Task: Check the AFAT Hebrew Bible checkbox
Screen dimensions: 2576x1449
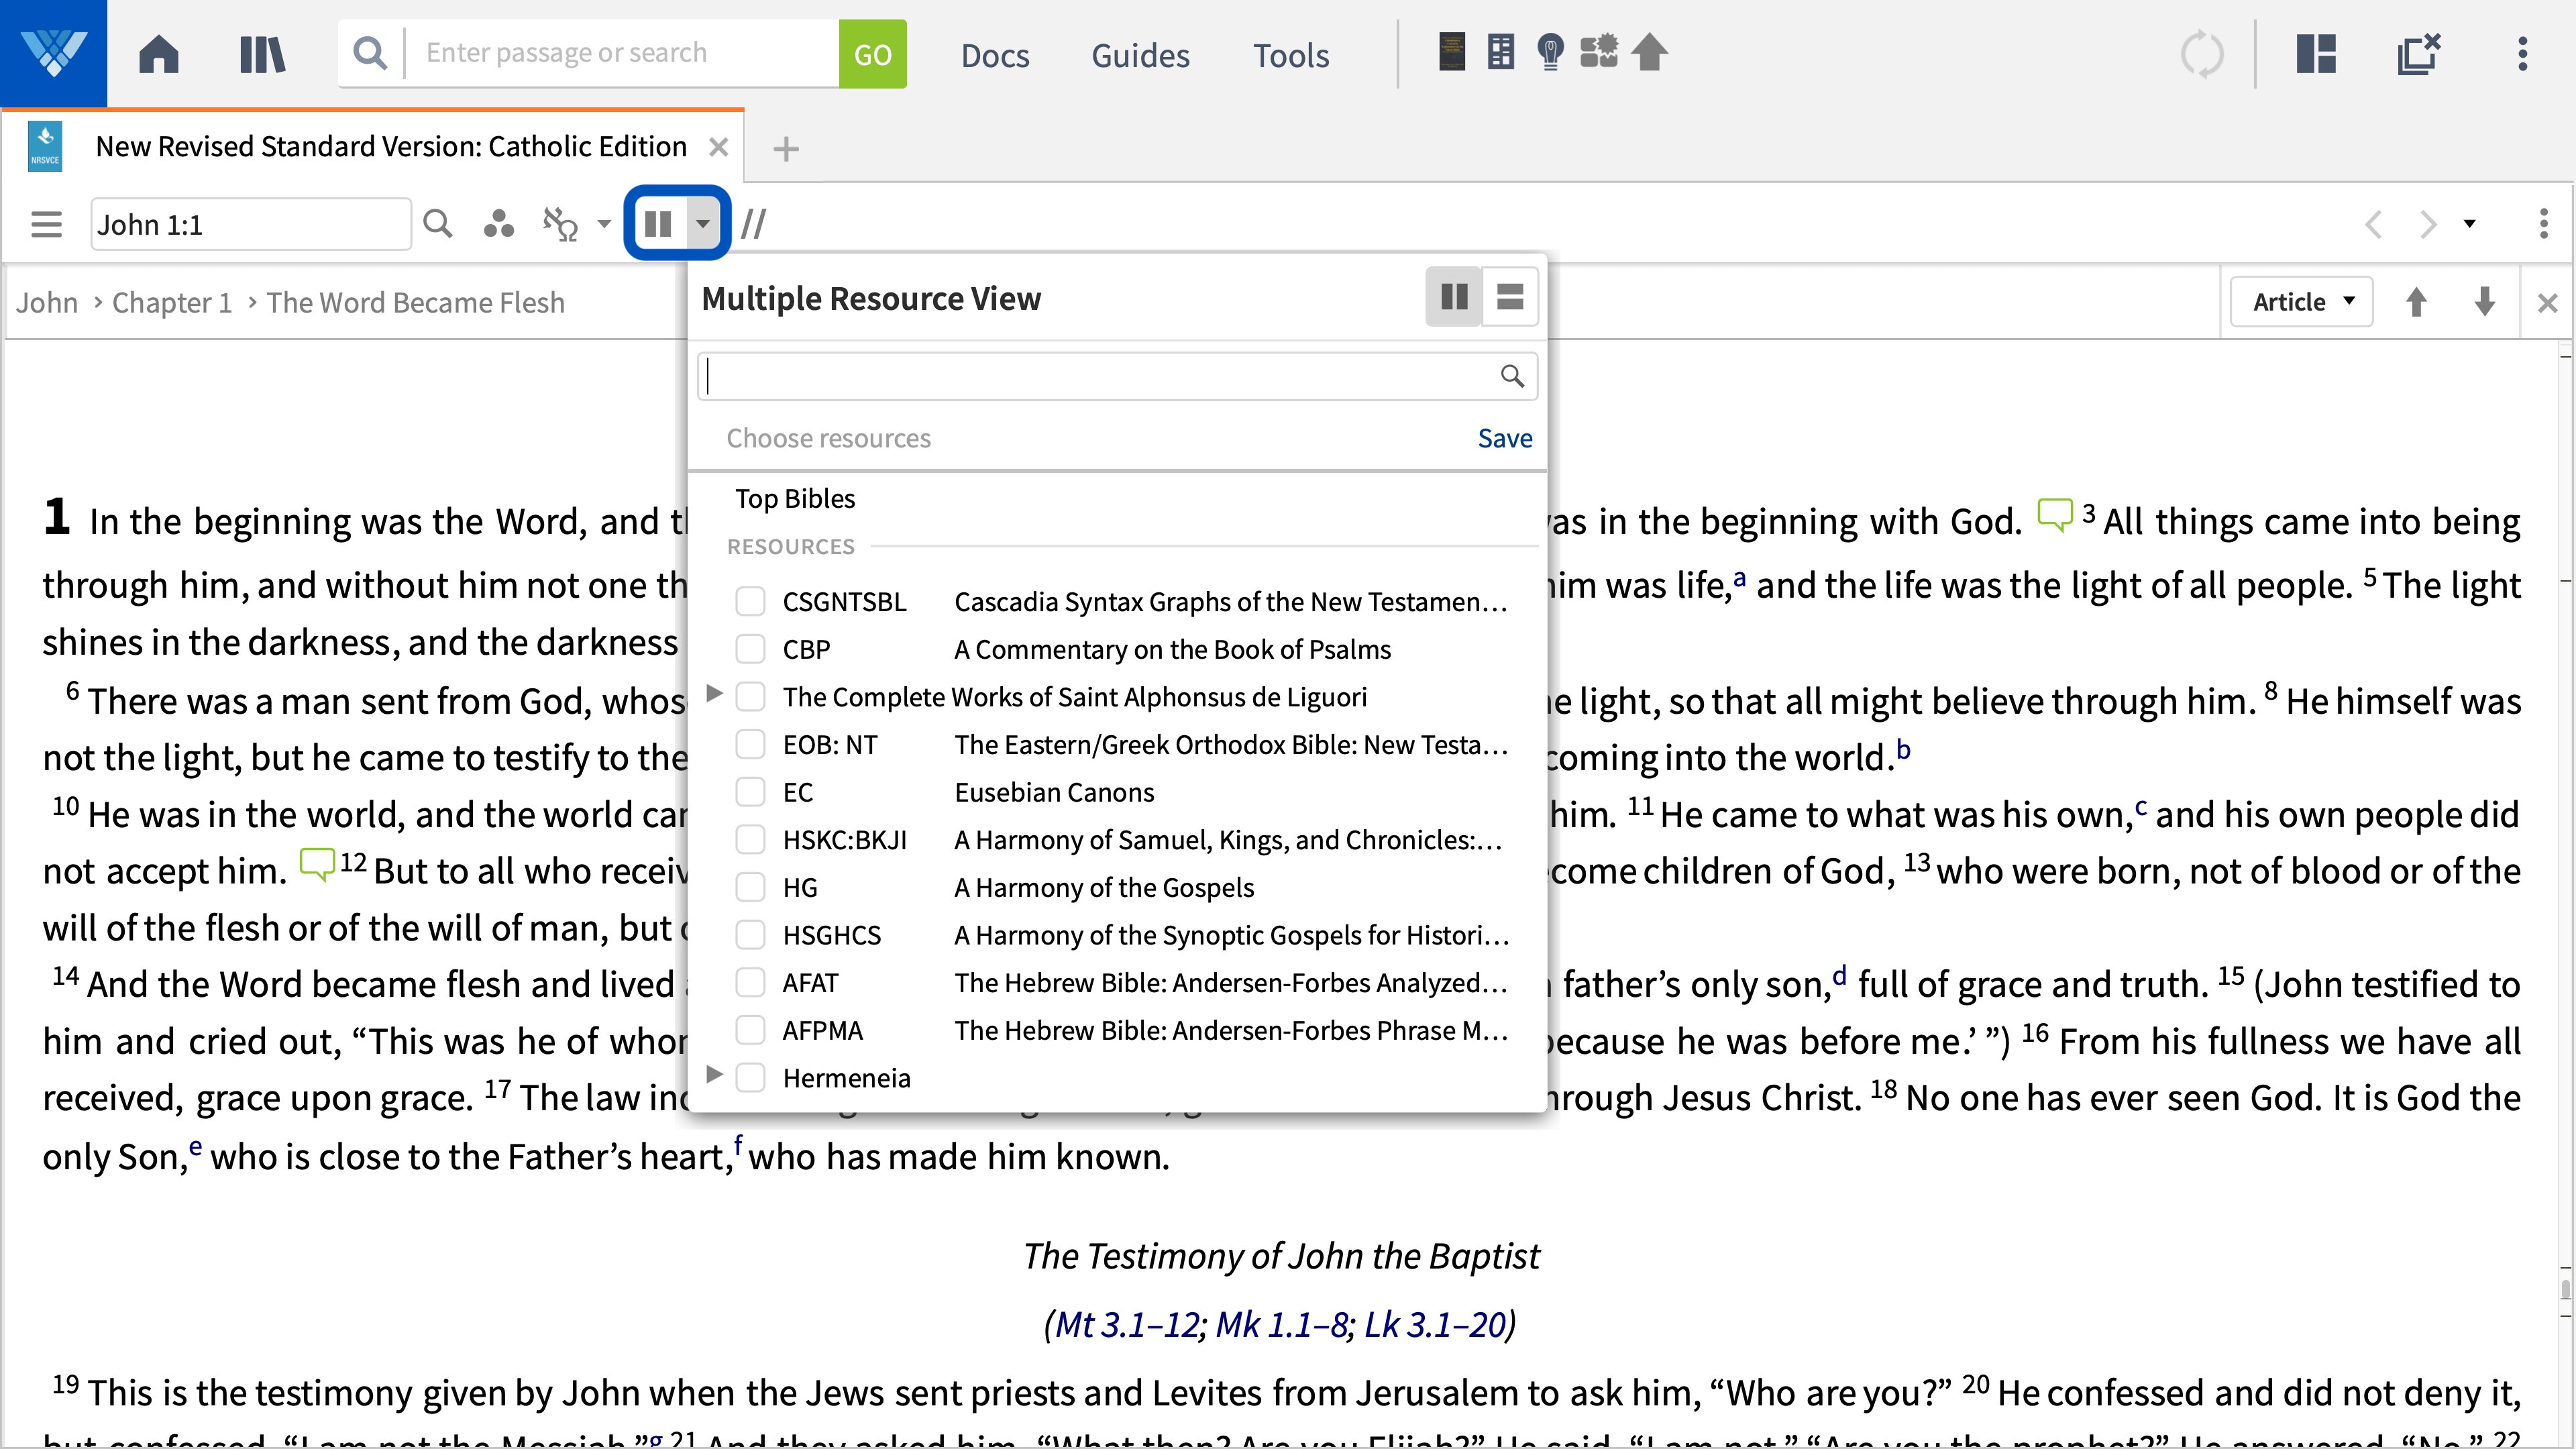Action: 750,982
